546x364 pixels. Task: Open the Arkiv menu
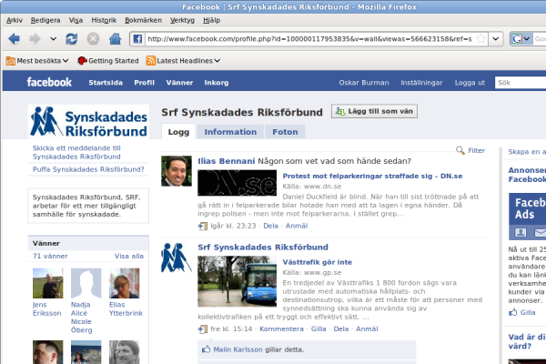(15, 20)
